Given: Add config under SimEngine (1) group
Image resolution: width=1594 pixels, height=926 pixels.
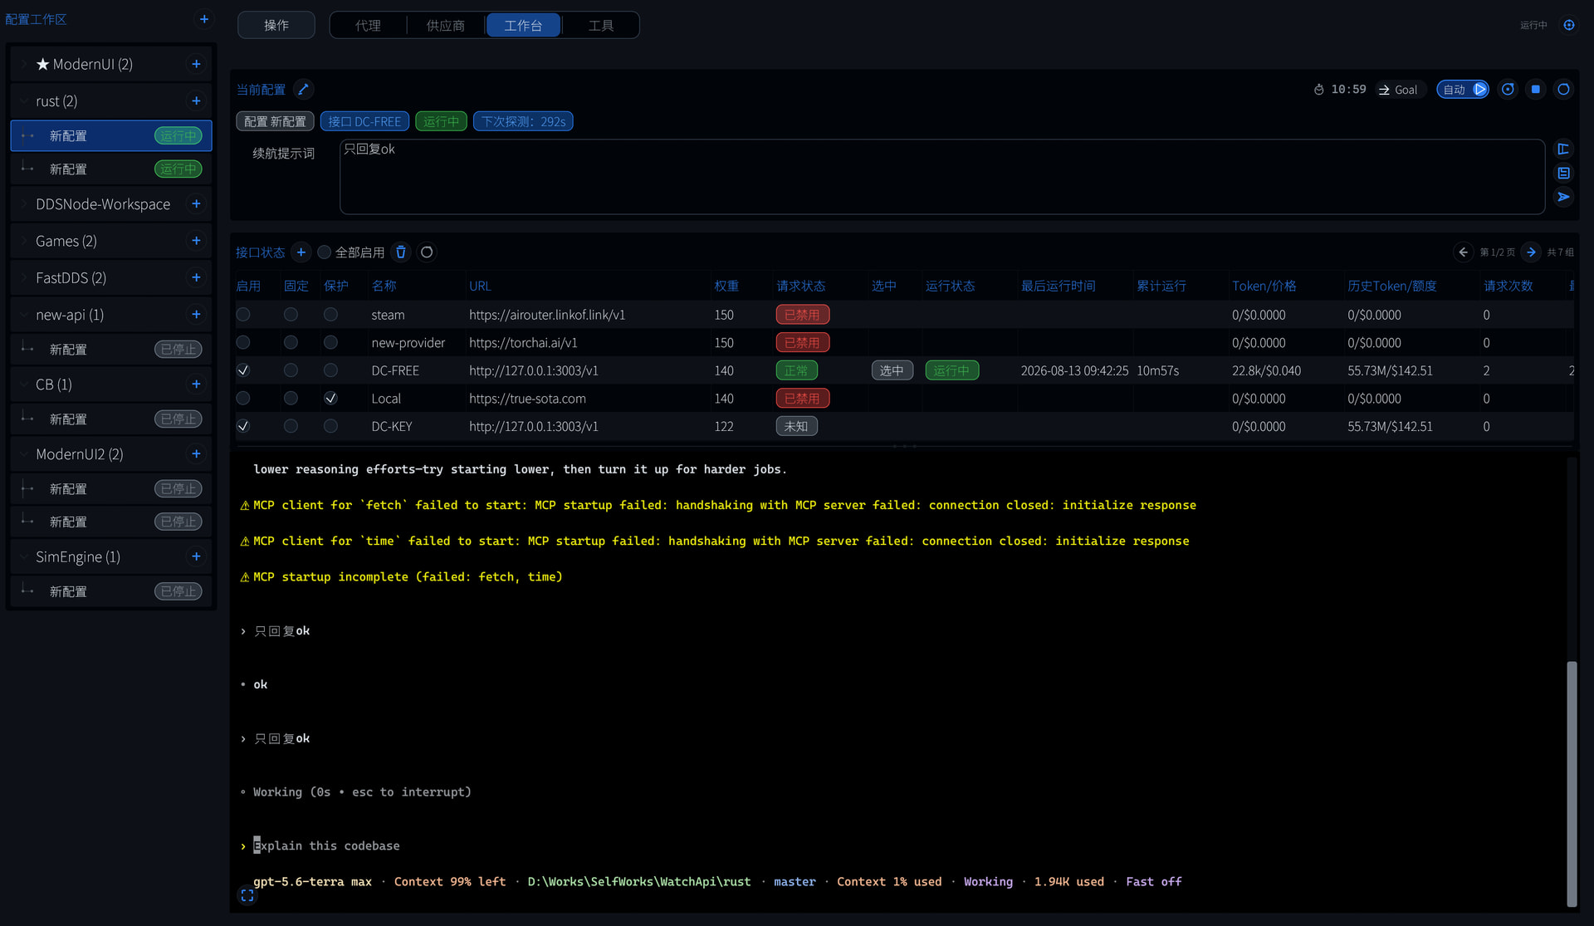Looking at the screenshot, I should click(196, 556).
